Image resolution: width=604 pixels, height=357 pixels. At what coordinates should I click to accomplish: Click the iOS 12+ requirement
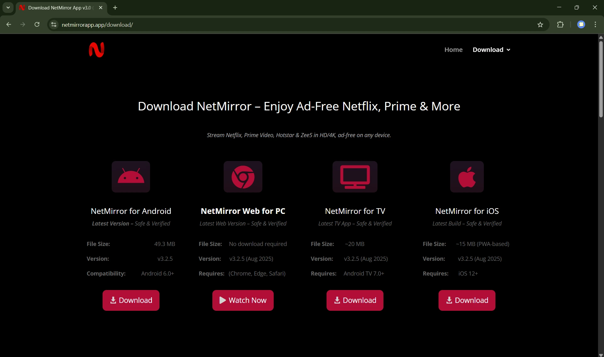[x=468, y=273]
